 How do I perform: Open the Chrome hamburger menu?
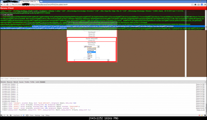(205, 4)
